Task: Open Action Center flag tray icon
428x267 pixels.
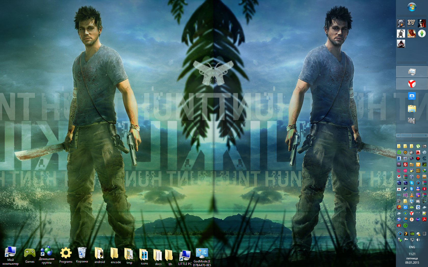Action: coord(406,240)
